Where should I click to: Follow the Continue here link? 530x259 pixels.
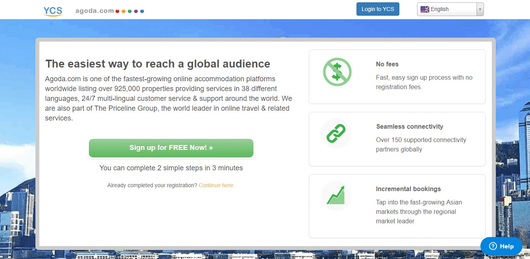click(x=216, y=185)
